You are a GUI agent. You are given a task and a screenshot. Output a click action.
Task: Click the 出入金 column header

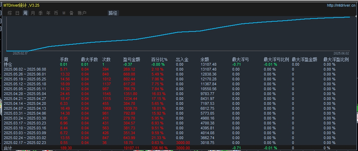tap(182, 59)
